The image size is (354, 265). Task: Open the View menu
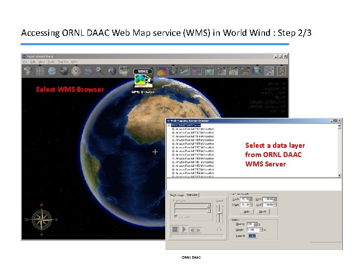tap(41, 61)
